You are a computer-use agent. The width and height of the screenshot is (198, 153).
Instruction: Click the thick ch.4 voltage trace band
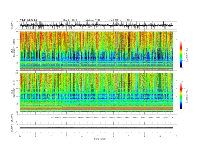click(96, 128)
